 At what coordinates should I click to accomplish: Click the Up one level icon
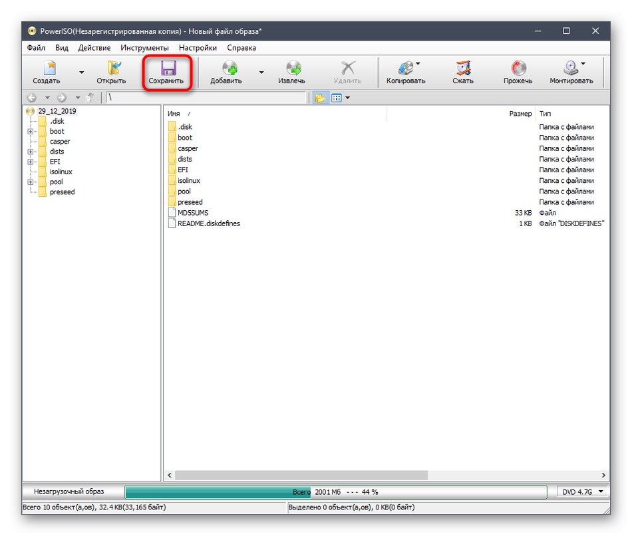[x=90, y=98]
